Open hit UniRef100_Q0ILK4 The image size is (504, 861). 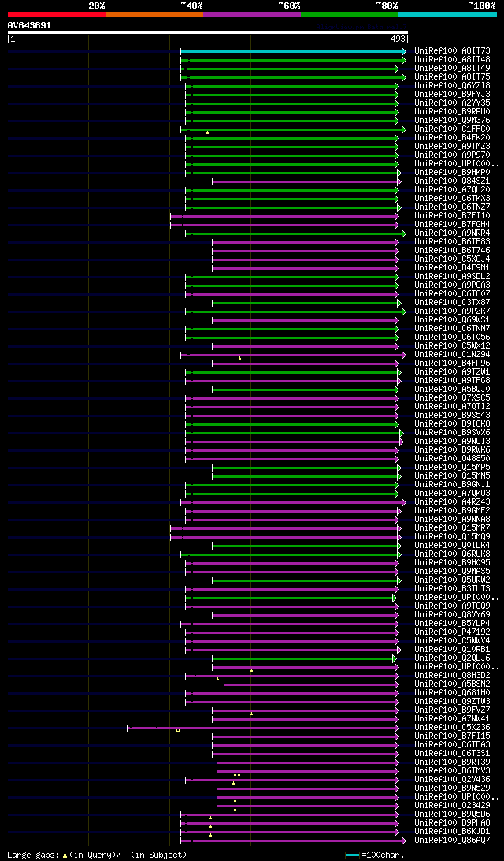coord(453,546)
